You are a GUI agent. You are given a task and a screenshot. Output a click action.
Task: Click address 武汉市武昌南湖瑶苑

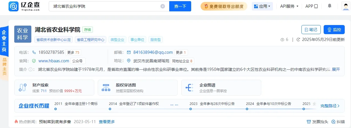151,61
